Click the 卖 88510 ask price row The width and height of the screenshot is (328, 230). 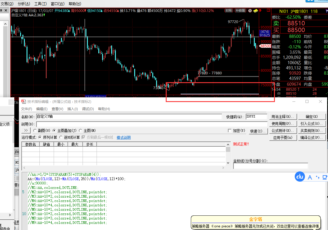[300, 23]
